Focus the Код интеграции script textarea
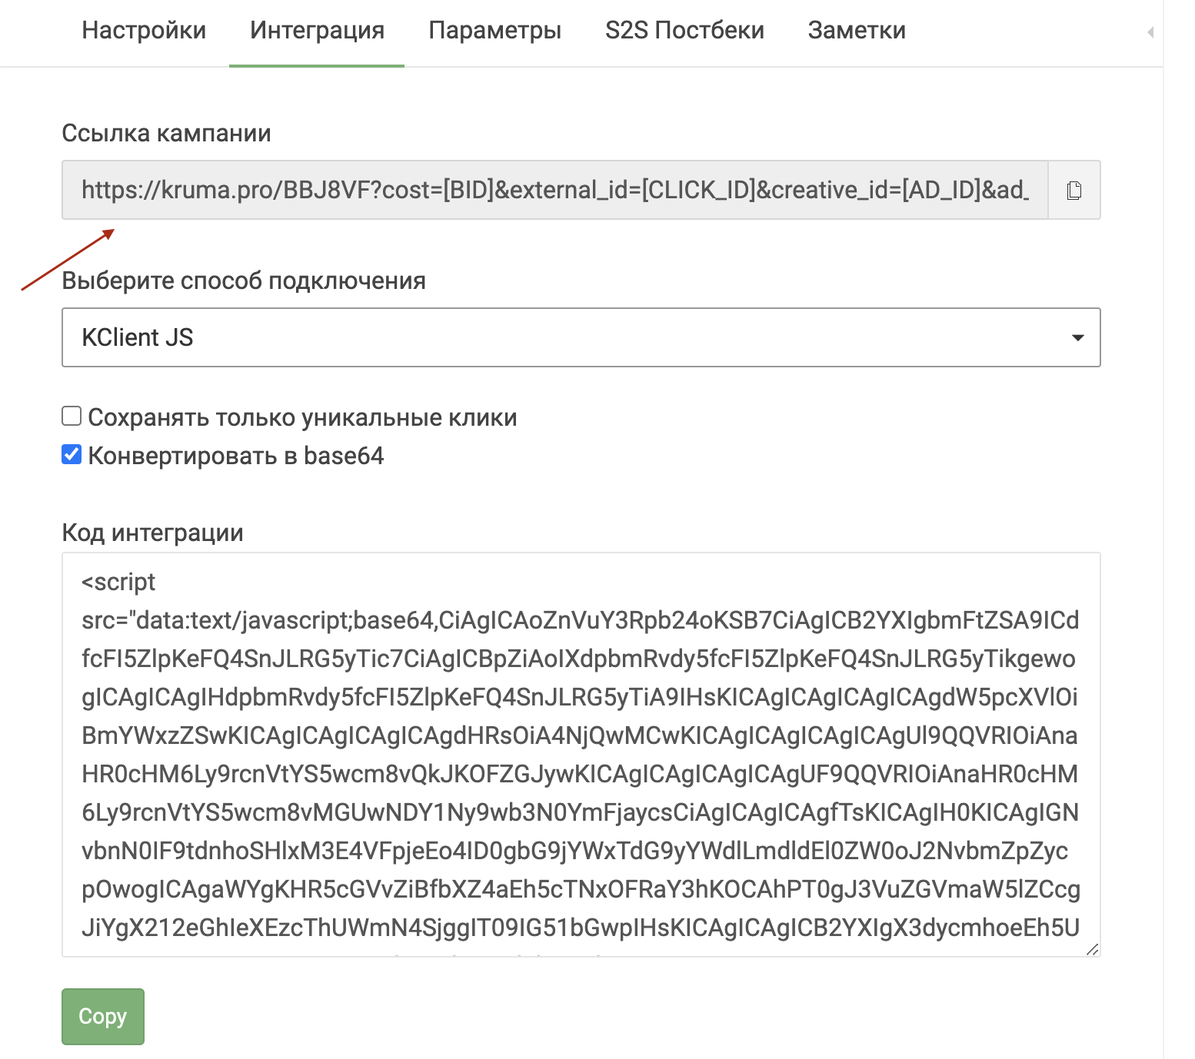Viewport: 1195px width, 1059px height. pos(581,755)
